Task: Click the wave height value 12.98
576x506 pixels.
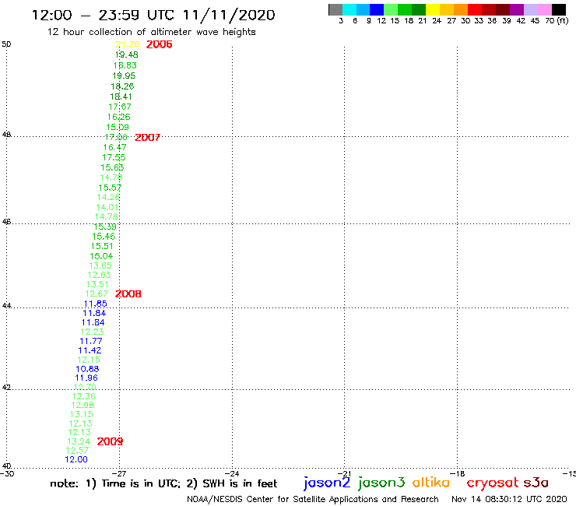Action: point(83,405)
